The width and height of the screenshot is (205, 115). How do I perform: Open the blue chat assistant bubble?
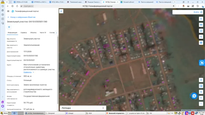pyautogui.click(x=194, y=96)
